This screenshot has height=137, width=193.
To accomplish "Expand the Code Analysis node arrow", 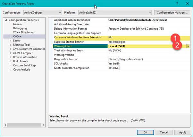I will pos(11,70).
